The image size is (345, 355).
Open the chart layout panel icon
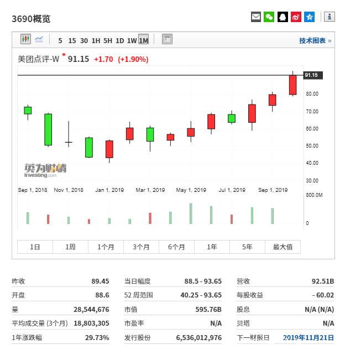(x=167, y=39)
